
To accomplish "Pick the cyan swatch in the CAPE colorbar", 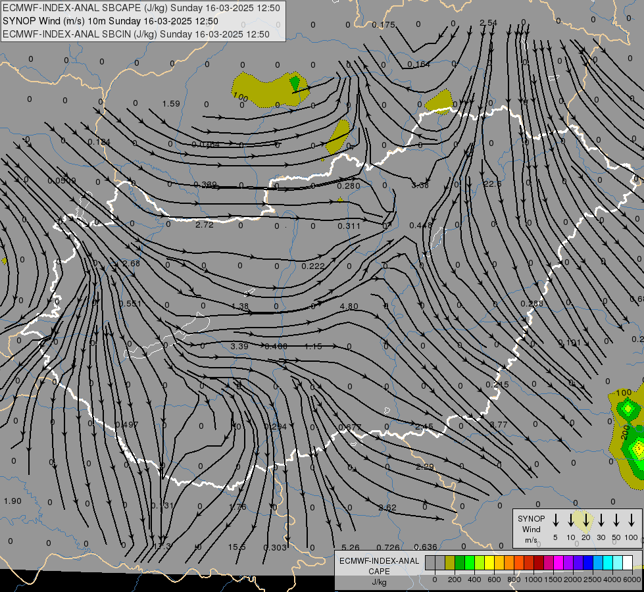I will click(x=608, y=563).
